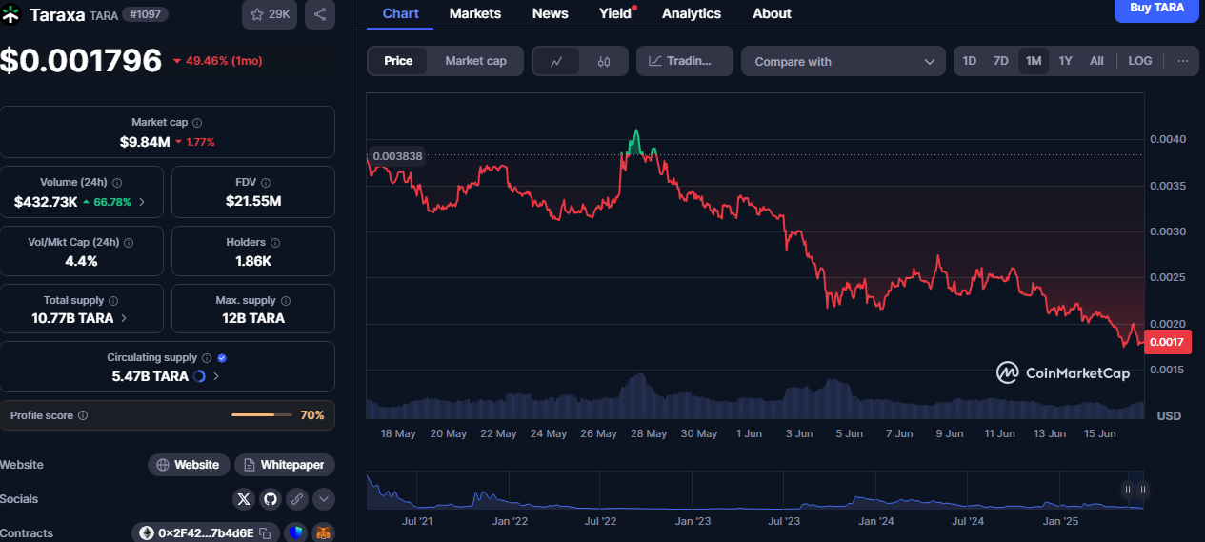
Task: Set chart range to 1D
Action: (970, 61)
